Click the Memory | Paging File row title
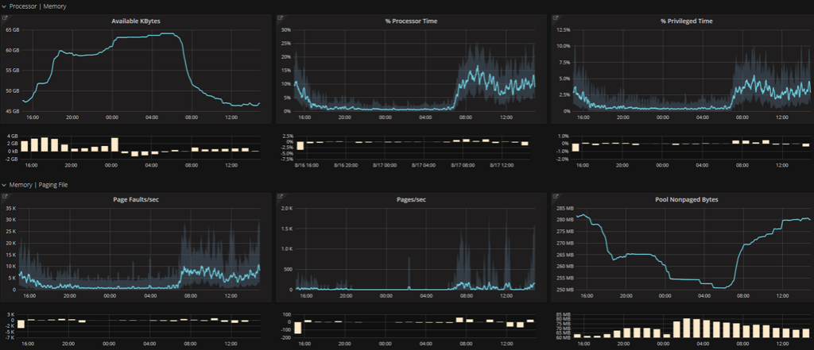The height and width of the screenshot is (350, 814). [x=42, y=184]
